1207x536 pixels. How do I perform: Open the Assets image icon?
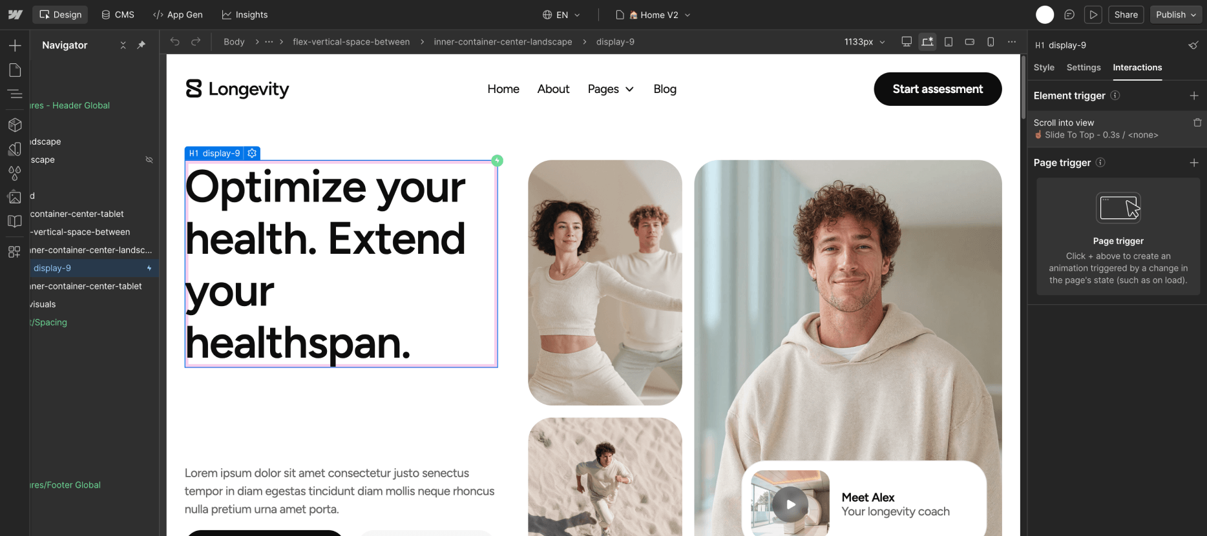click(15, 197)
